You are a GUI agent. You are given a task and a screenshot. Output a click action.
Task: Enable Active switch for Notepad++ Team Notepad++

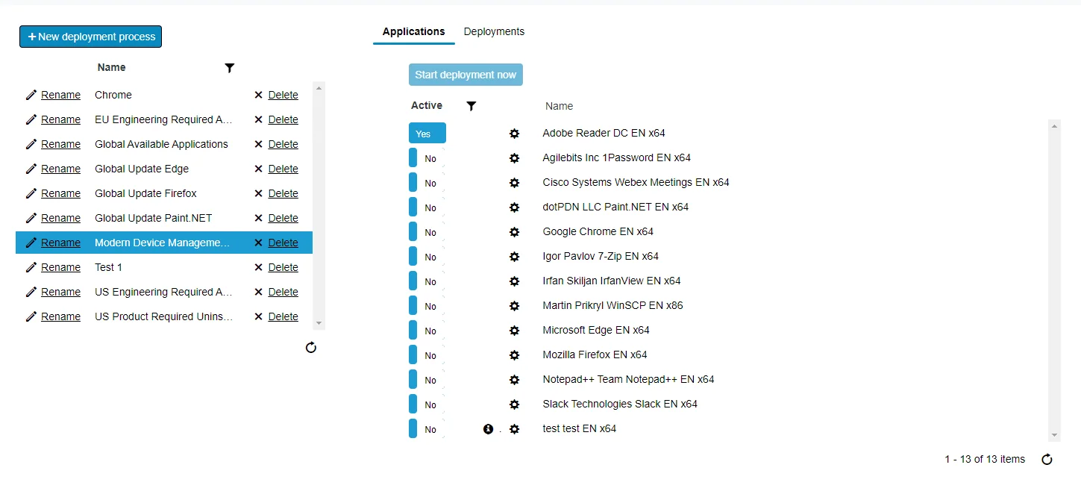pyautogui.click(x=427, y=380)
